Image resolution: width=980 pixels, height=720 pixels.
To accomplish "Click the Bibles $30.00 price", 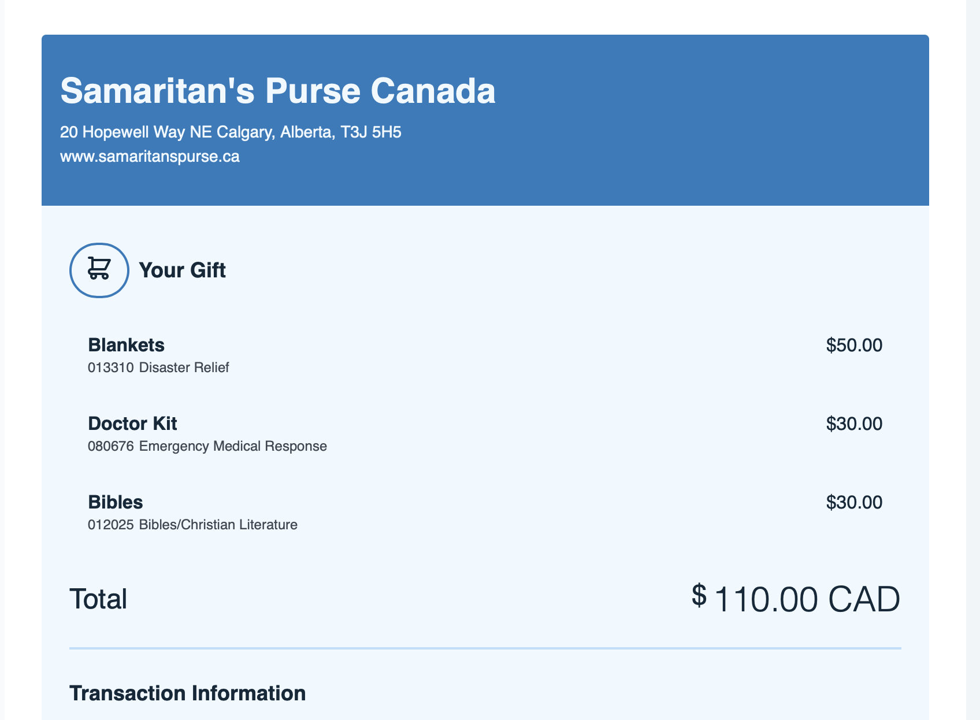I will pyautogui.click(x=854, y=503).
